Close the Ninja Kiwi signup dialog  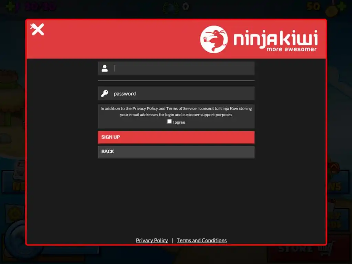tap(37, 30)
